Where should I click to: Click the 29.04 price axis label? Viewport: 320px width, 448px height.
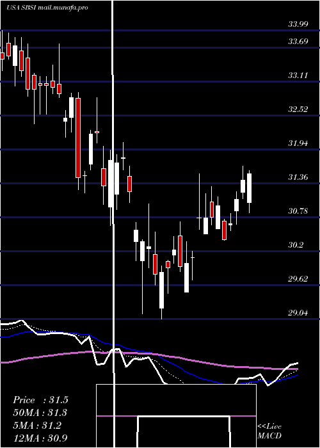298,313
